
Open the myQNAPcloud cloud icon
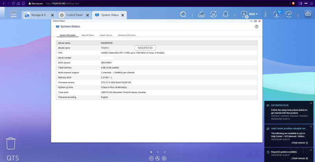[x=308, y=14]
